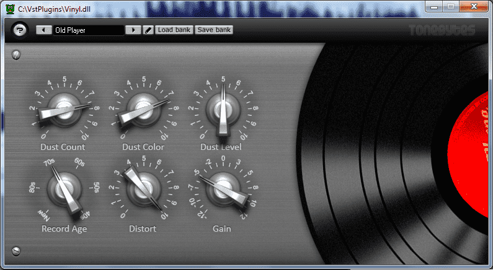Click the Dust Level label
The width and height of the screenshot is (493, 270).
point(221,147)
